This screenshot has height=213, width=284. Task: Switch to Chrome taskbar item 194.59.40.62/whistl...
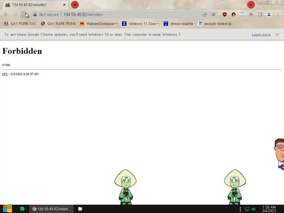(x=51, y=209)
